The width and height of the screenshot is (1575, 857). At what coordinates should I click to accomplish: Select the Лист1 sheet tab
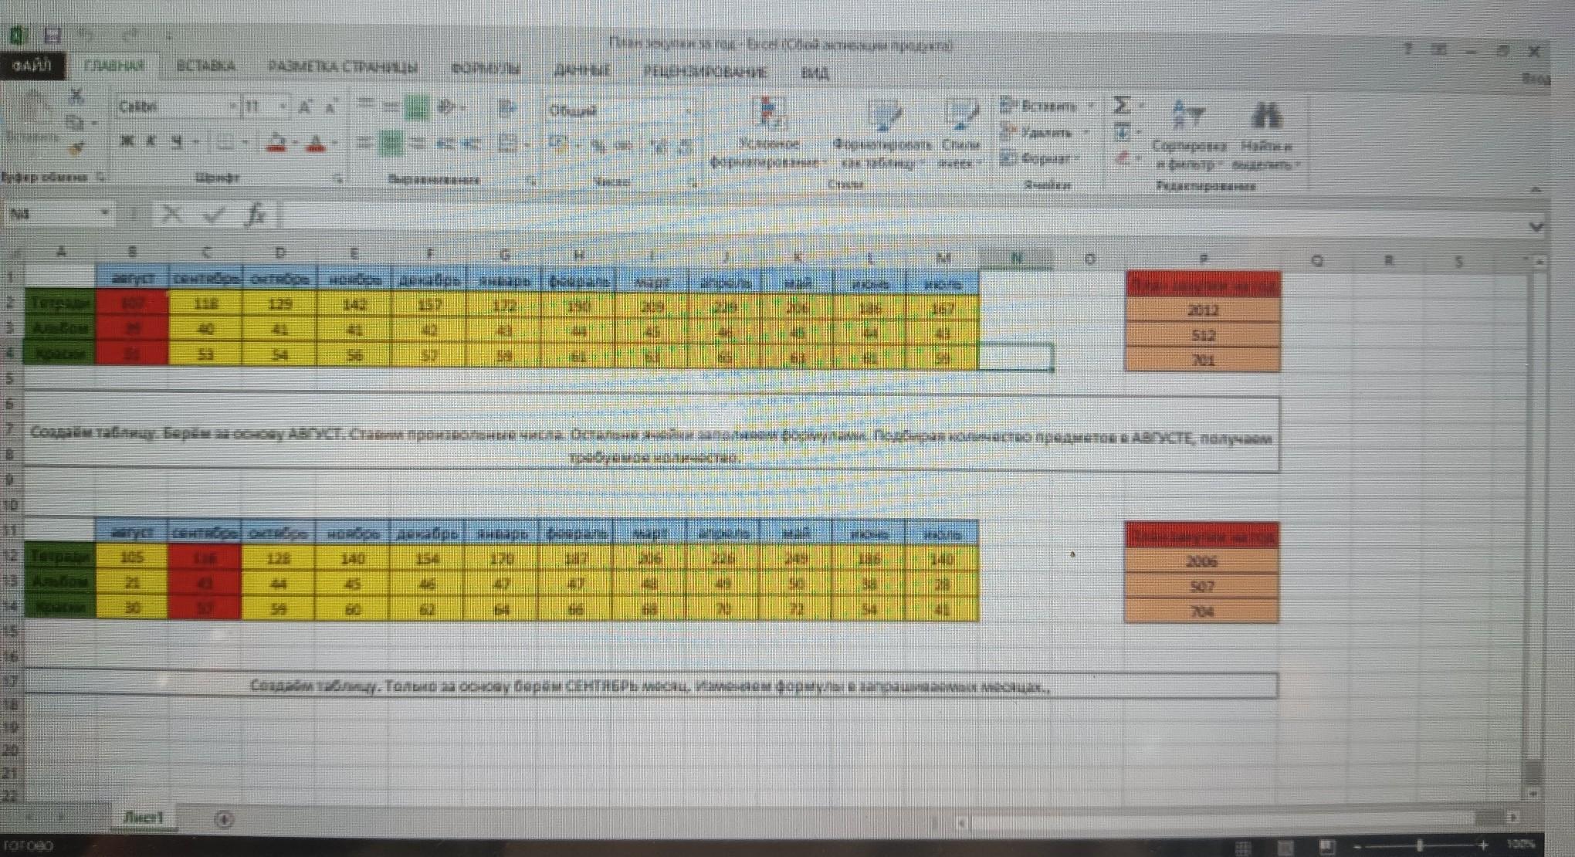pos(144,817)
